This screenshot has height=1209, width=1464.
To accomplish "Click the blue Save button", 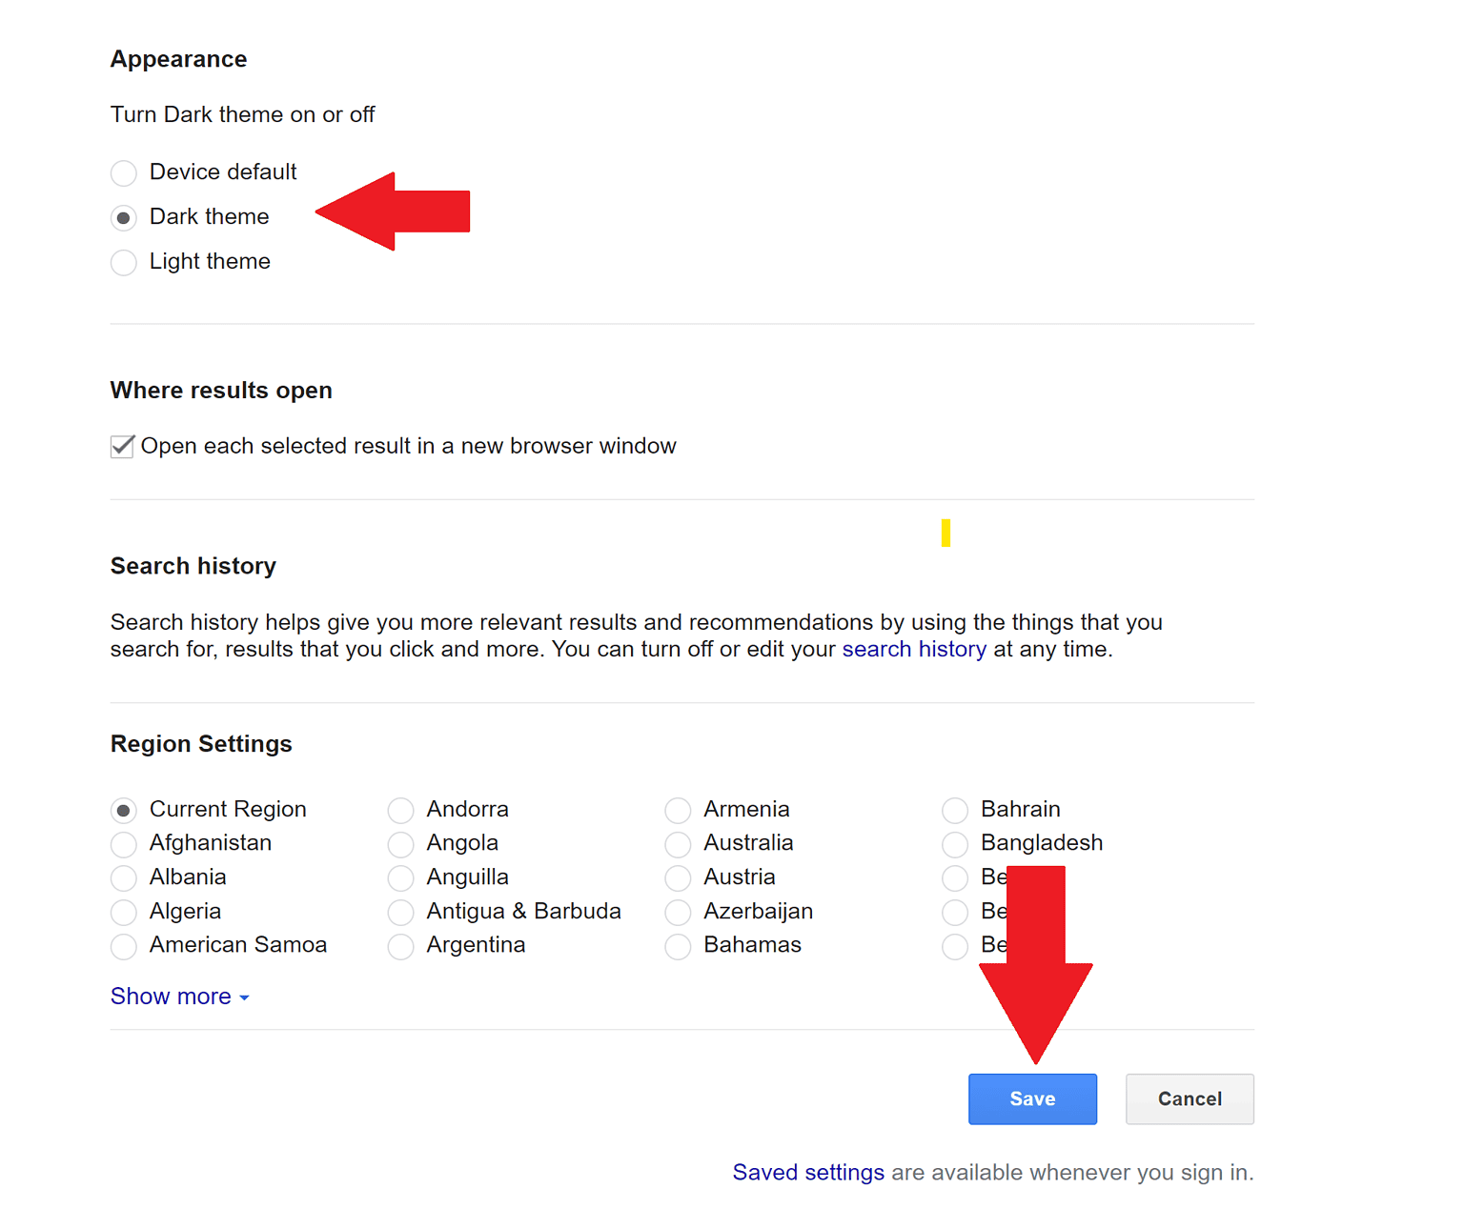I will point(1032,1099).
